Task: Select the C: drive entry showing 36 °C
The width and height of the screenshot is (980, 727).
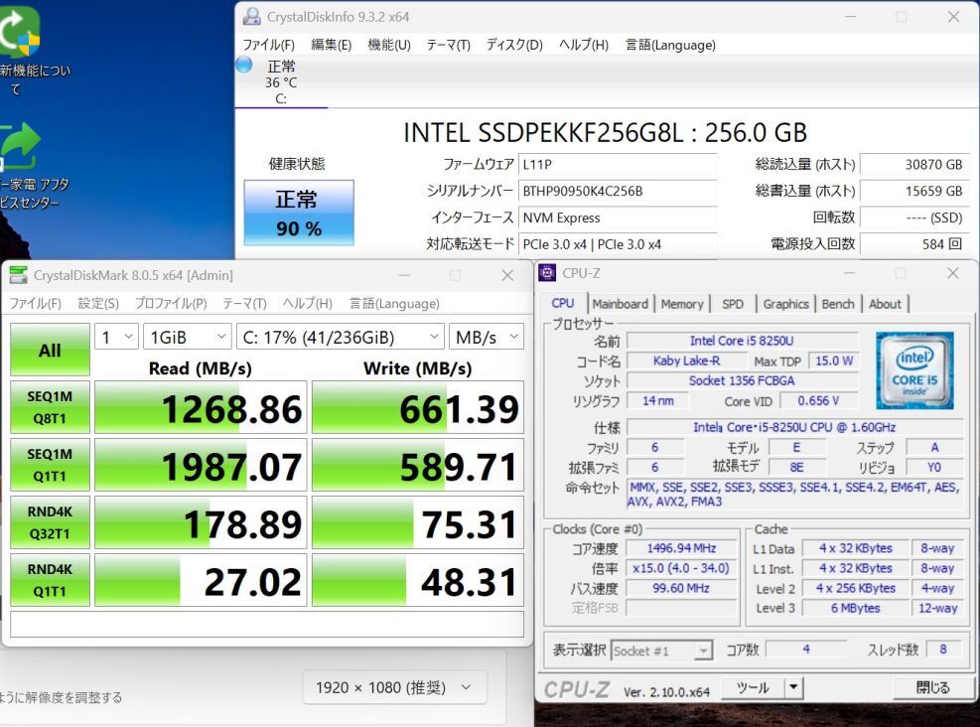Action: [281, 81]
